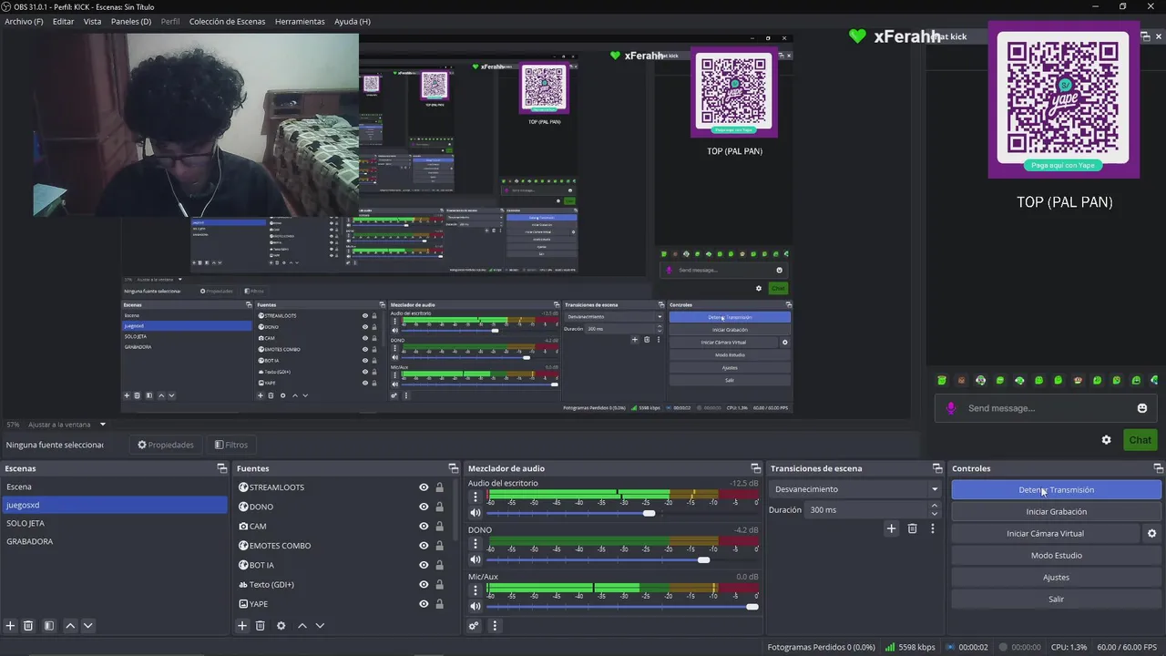This screenshot has height=656, width=1166.
Task: Mute Audio del escritorio speaker icon
Action: click(475, 513)
